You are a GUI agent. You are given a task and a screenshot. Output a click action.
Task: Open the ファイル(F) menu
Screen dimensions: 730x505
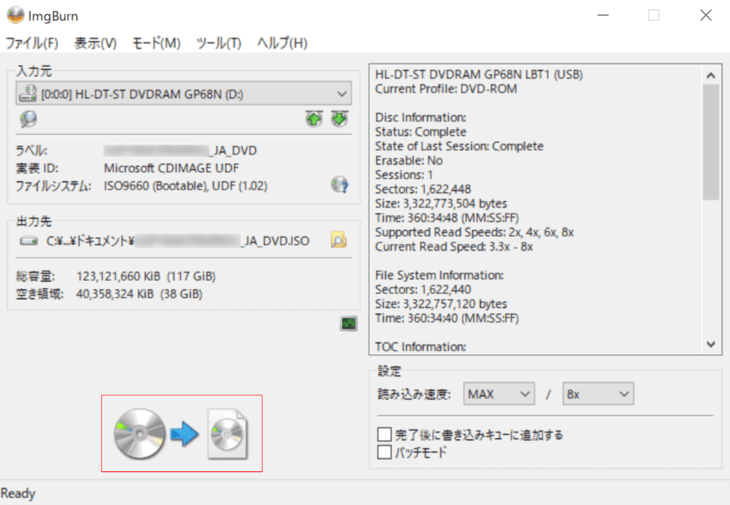pos(32,44)
